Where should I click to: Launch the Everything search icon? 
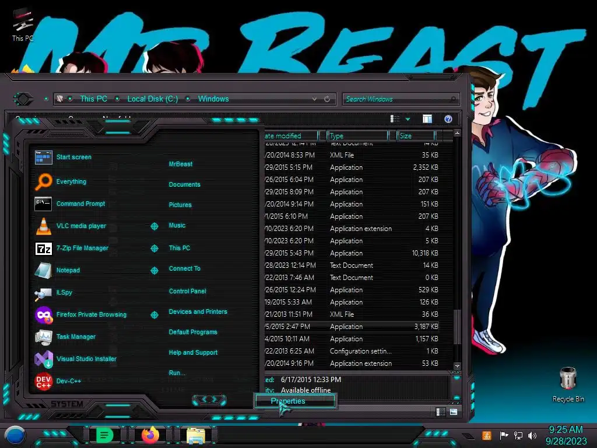click(43, 182)
